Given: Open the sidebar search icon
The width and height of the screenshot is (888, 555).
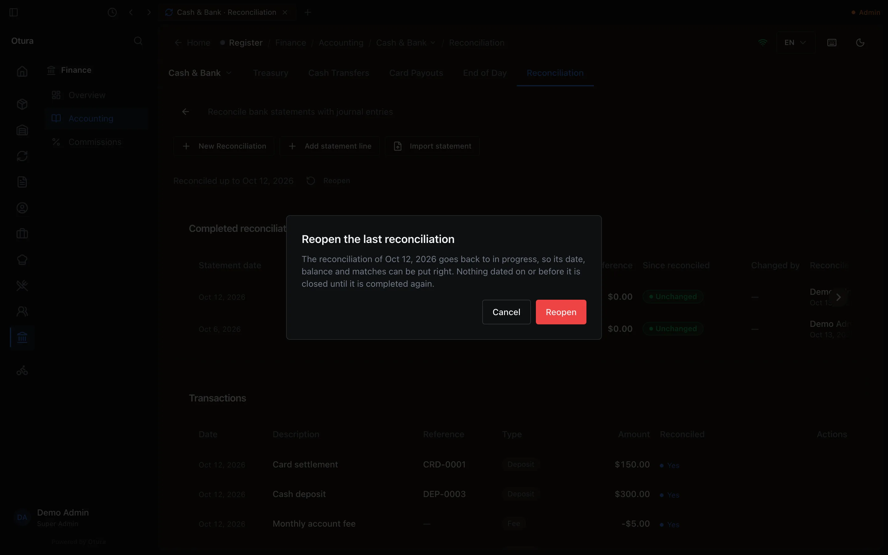Looking at the screenshot, I should click(x=138, y=41).
